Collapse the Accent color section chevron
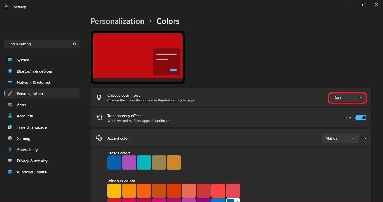Image resolution: width=383 pixels, height=202 pixels. pyautogui.click(x=364, y=138)
